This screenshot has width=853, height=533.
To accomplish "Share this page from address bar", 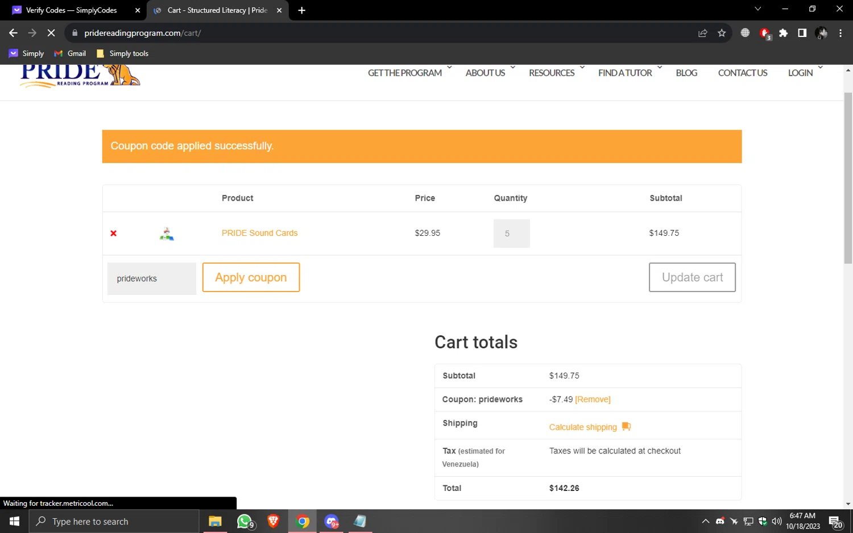I will (703, 33).
